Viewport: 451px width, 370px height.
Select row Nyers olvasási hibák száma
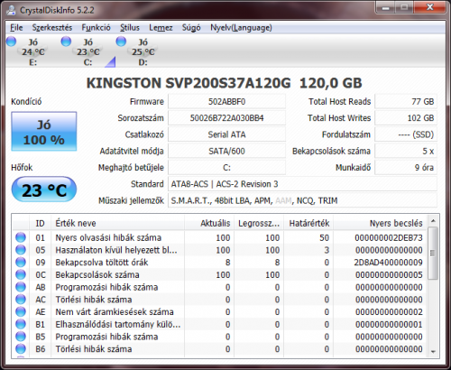click(x=219, y=237)
